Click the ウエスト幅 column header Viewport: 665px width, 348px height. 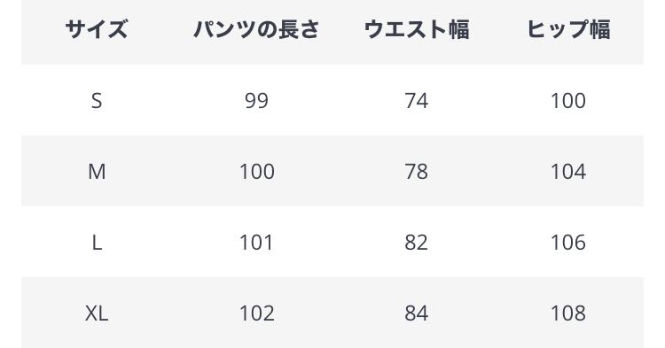tap(417, 29)
